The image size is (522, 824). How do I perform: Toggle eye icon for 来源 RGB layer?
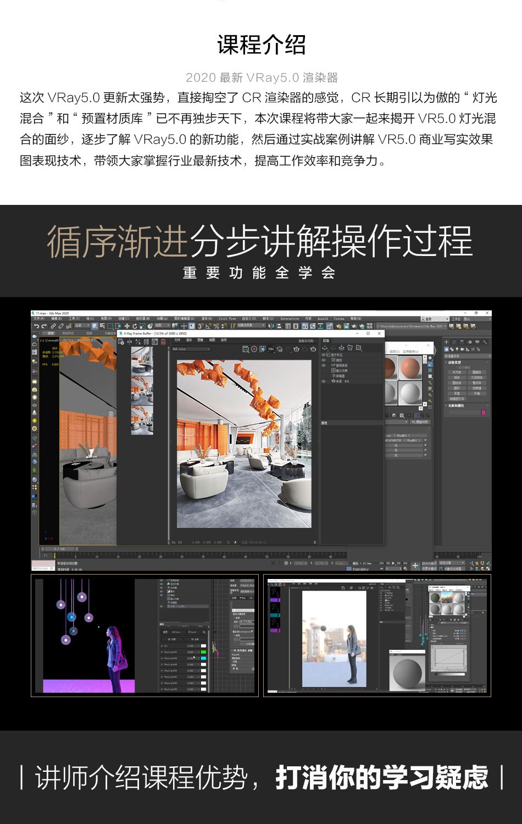click(x=324, y=381)
